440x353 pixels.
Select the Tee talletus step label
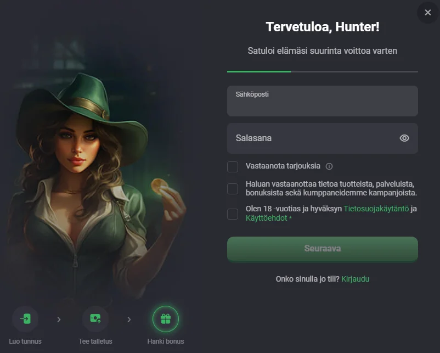point(95,341)
